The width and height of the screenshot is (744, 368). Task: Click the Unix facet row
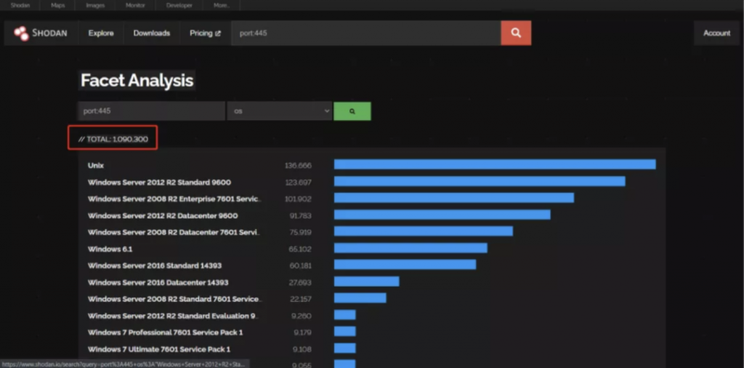click(96, 165)
